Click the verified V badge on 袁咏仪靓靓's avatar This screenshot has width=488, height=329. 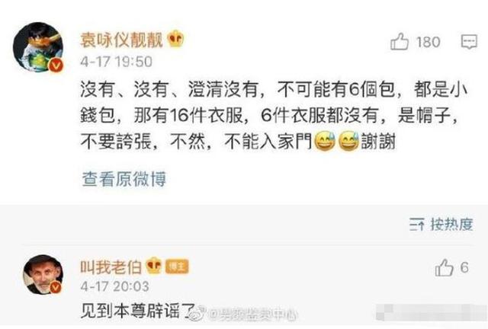coord(56,65)
